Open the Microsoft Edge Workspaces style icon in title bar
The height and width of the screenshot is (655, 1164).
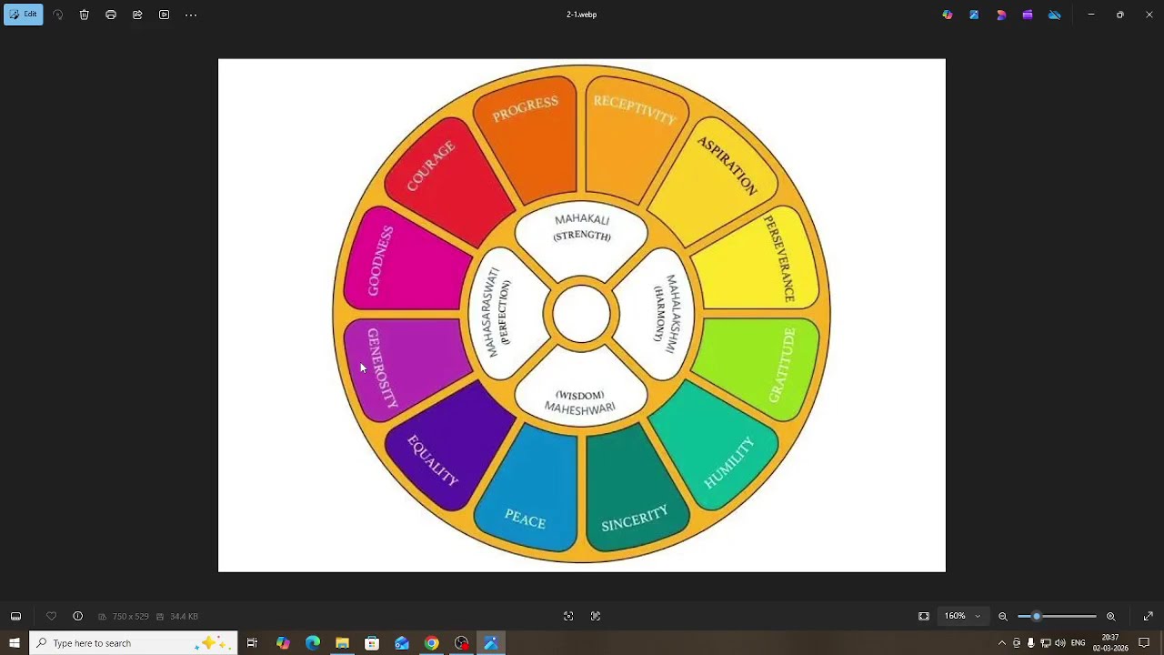[x=1001, y=15]
